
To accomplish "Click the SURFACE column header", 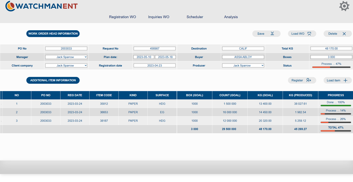I will 162,95.
